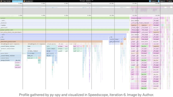Image resolution: width=173 pixels, height=97 pixels.
Task: Click the _load_unlocked pink frame
Action: [141, 18]
